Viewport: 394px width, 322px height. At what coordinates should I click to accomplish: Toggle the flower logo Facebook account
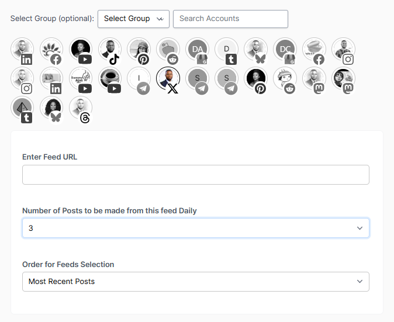(51, 49)
